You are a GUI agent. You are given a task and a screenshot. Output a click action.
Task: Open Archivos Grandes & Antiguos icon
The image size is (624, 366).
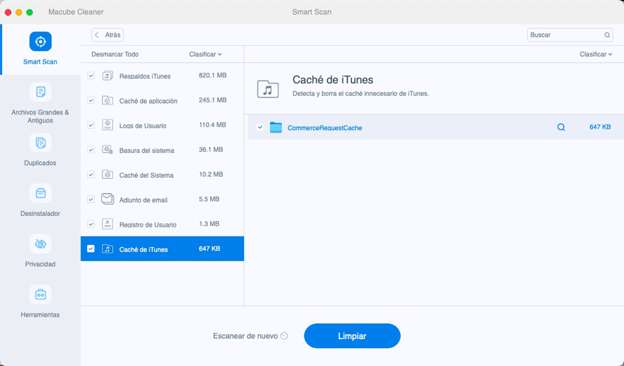point(40,92)
